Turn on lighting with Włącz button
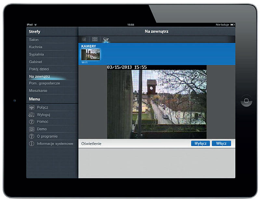Viewport: 260px width, 200px height. coord(221,143)
